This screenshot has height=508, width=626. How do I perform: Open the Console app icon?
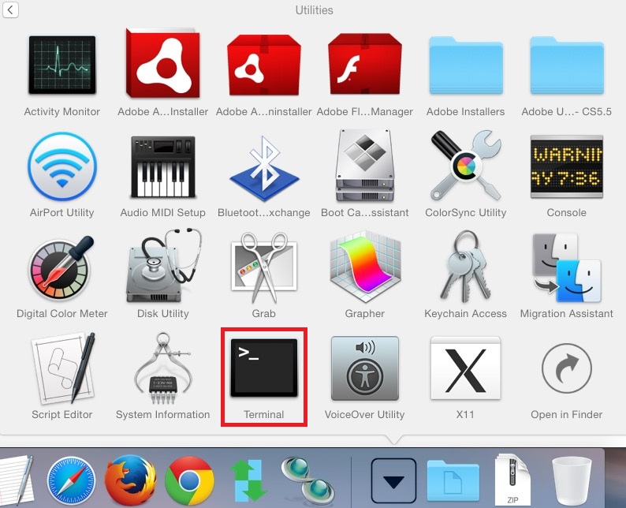tap(567, 166)
